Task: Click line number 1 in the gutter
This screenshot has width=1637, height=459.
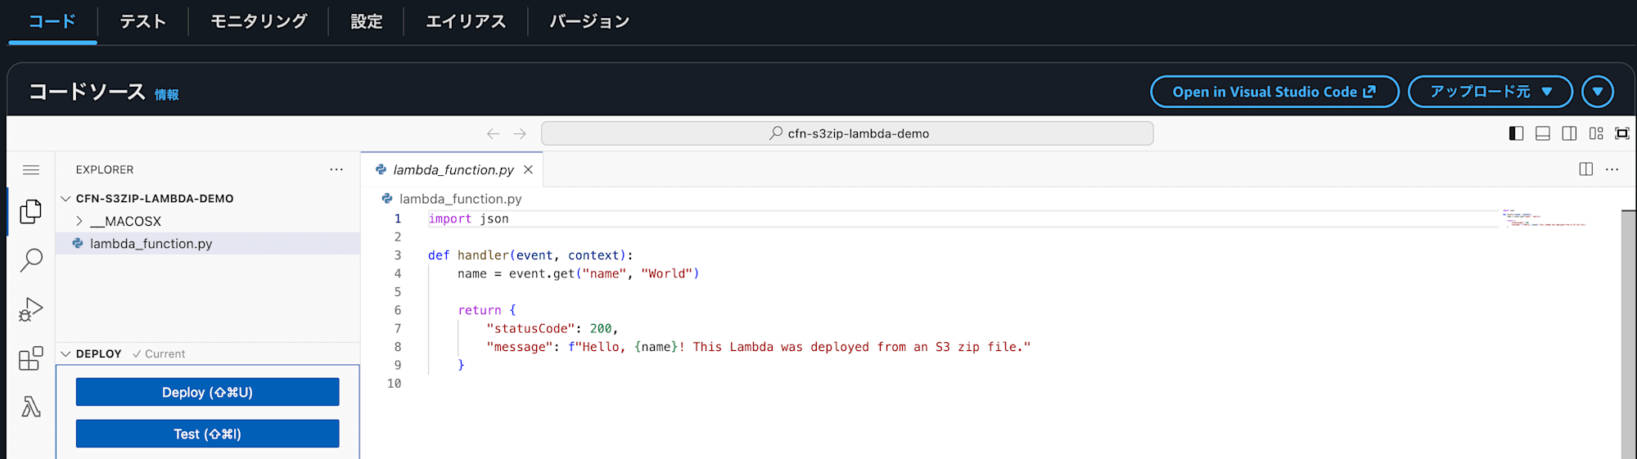Action: (398, 218)
